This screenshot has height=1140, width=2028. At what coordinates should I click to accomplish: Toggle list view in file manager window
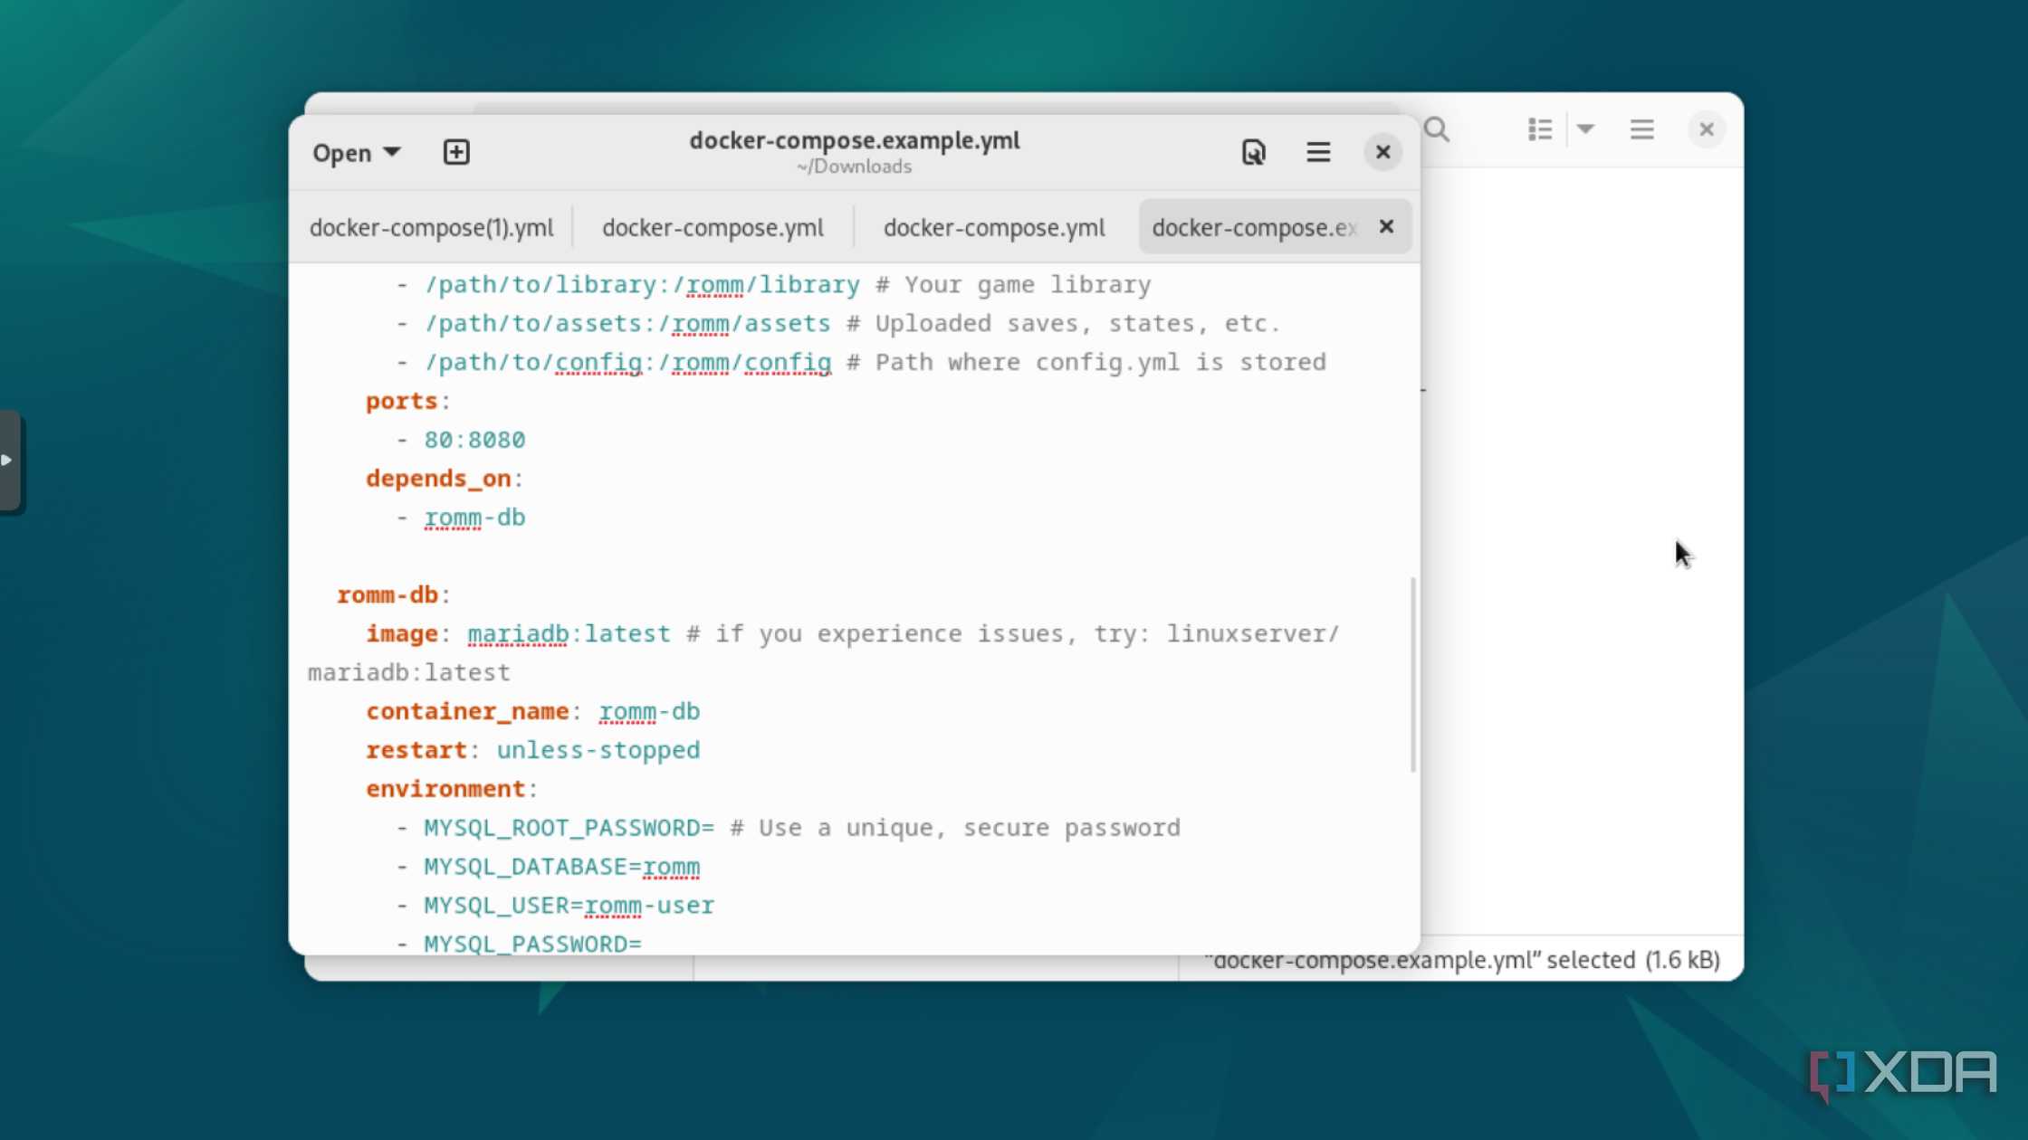1540,129
